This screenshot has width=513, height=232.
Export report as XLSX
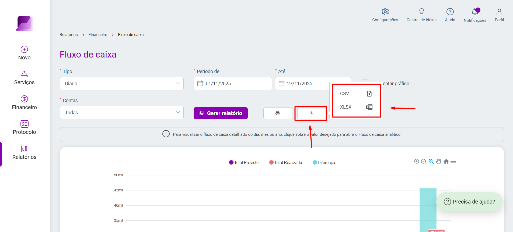tap(356, 107)
